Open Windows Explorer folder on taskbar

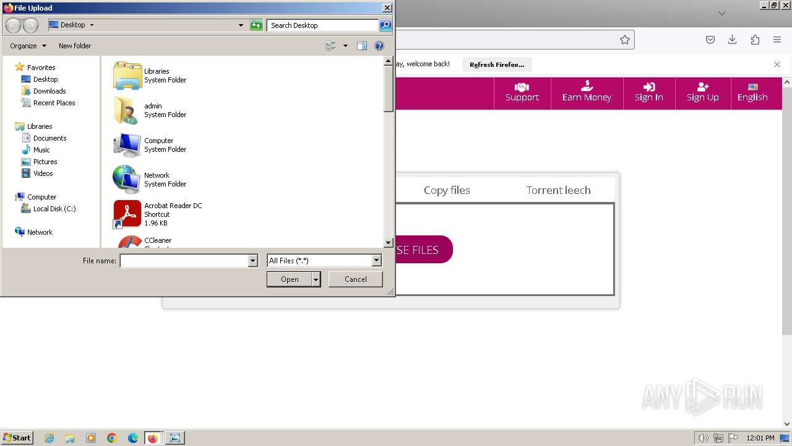tap(70, 438)
